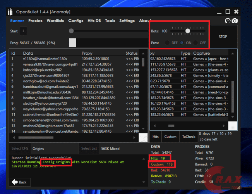Right arrow of data list horizontal scrollbar

tap(134, 138)
